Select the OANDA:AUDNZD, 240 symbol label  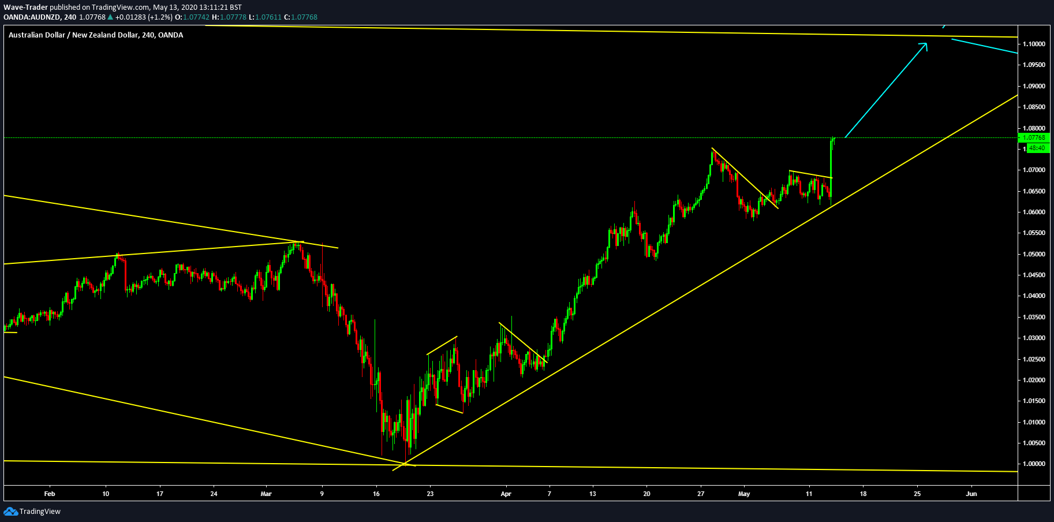point(40,17)
